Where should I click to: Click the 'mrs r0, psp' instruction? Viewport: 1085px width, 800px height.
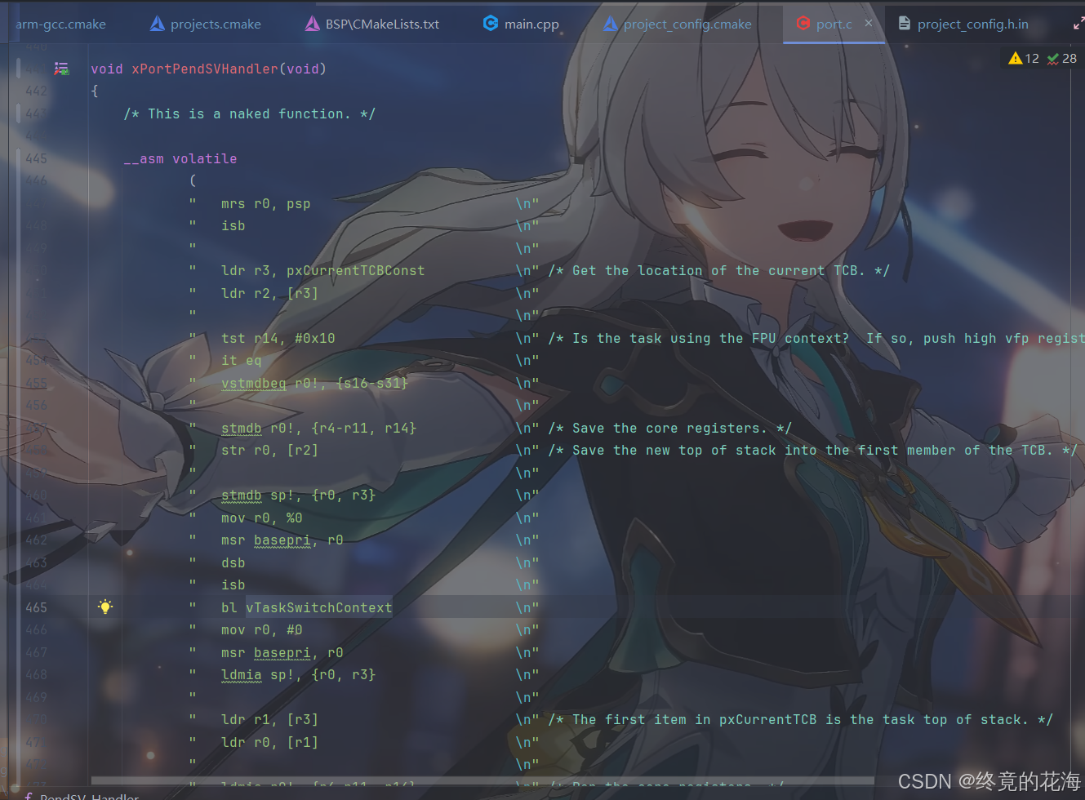[x=266, y=203]
